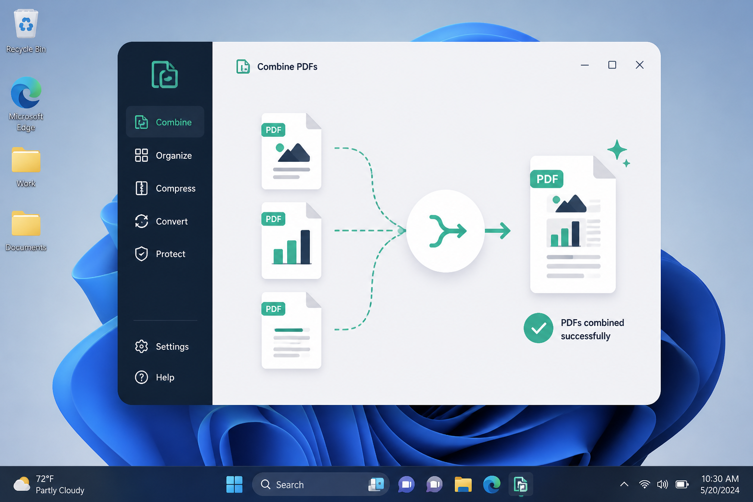Select the third PDF with text lines
Screen dimensions: 753x502
click(291, 330)
